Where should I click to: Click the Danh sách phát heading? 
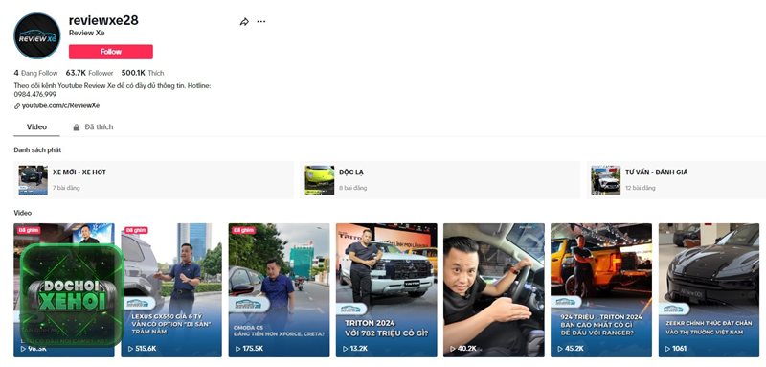37,150
